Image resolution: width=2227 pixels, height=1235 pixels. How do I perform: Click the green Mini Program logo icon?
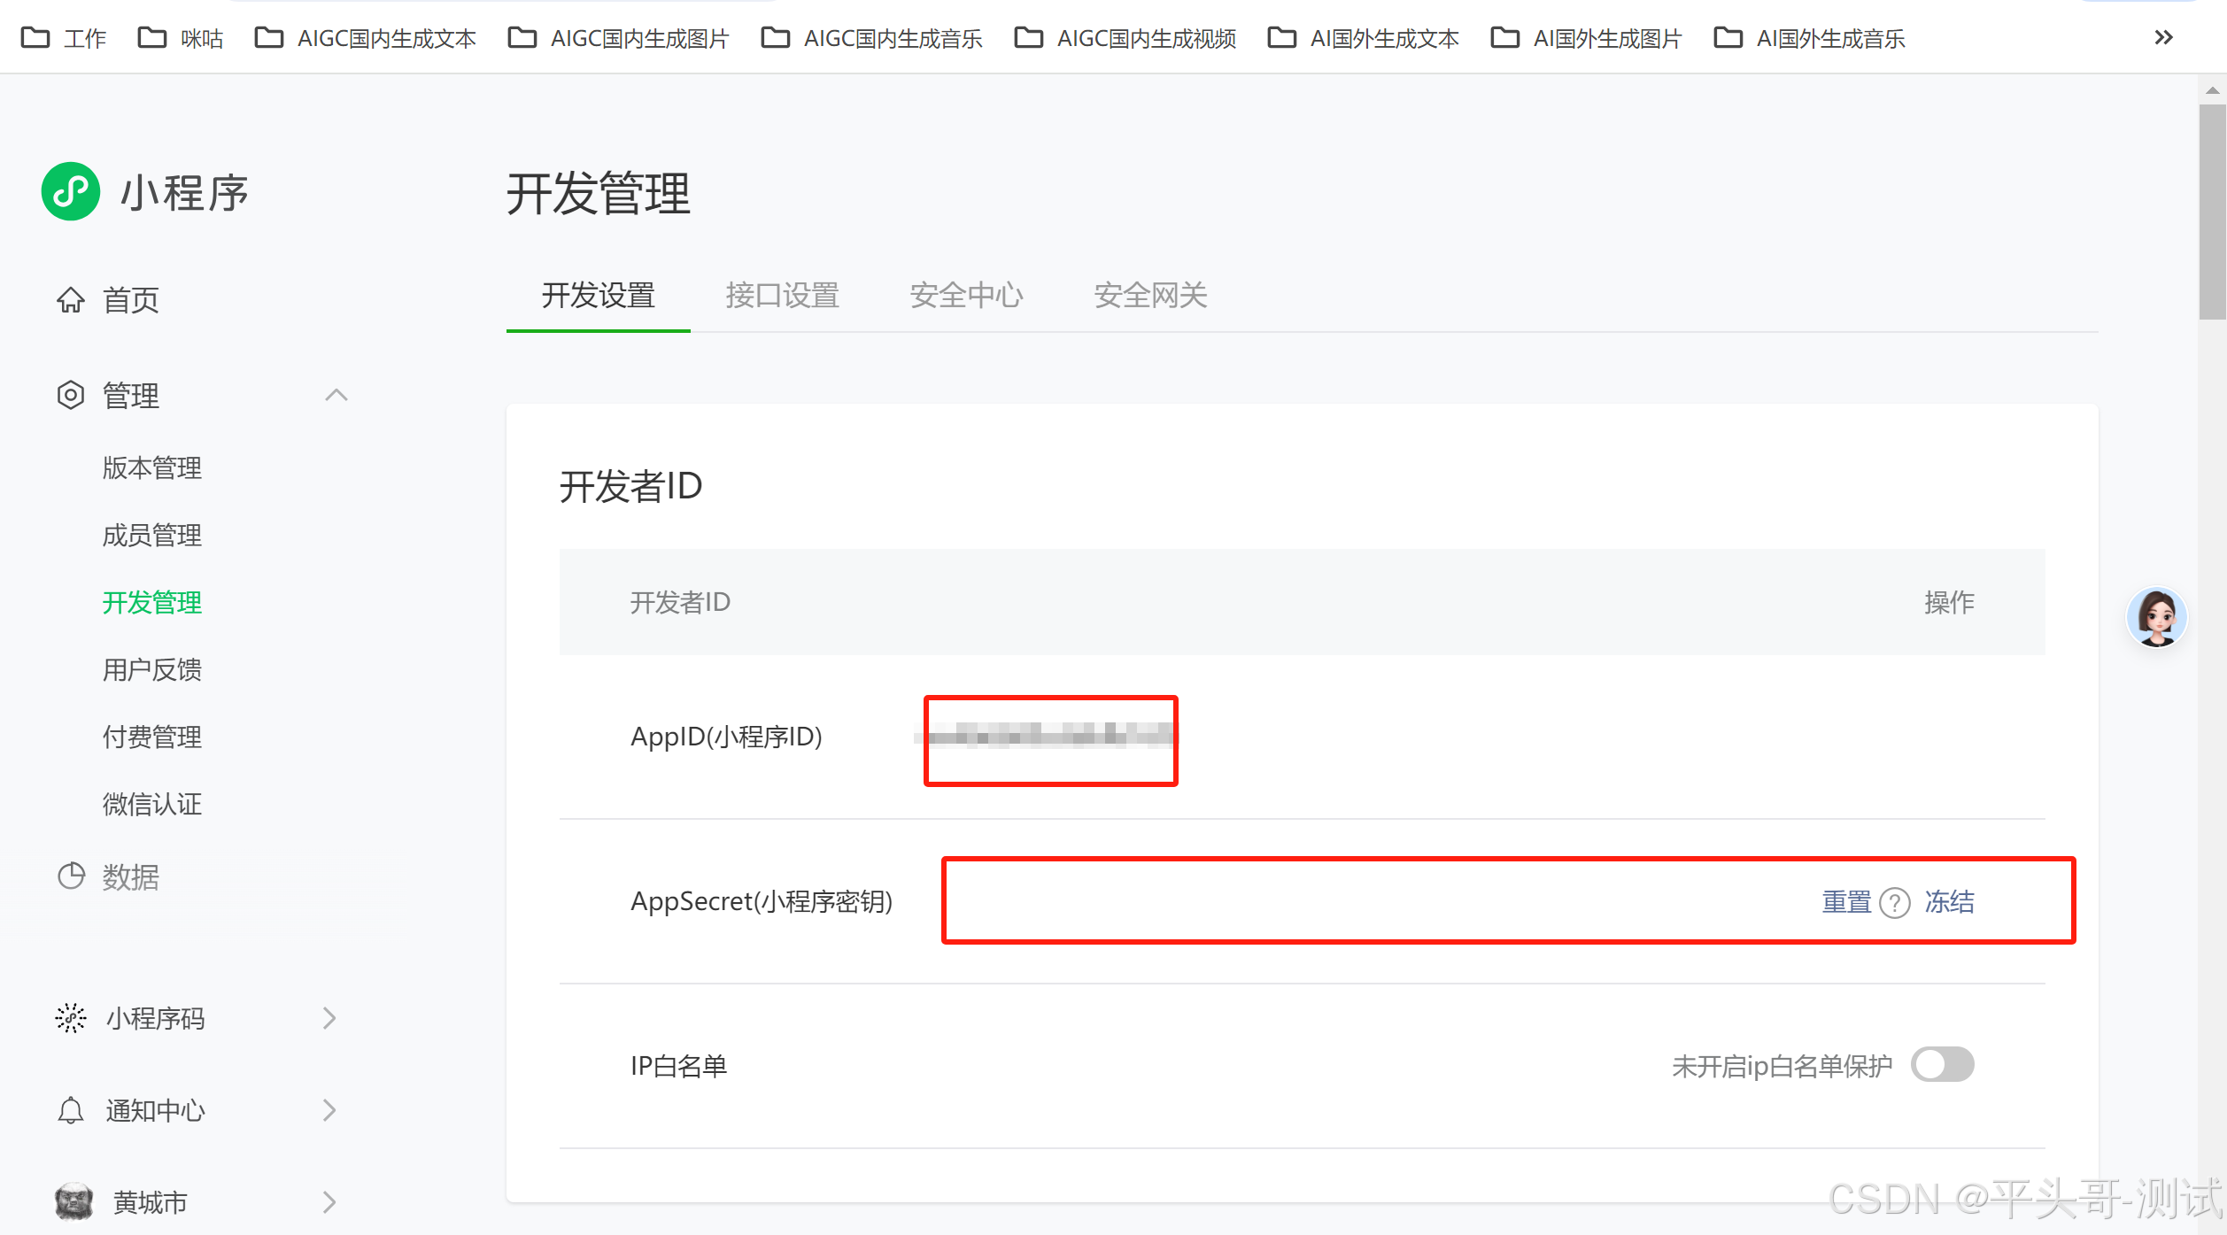(x=71, y=191)
